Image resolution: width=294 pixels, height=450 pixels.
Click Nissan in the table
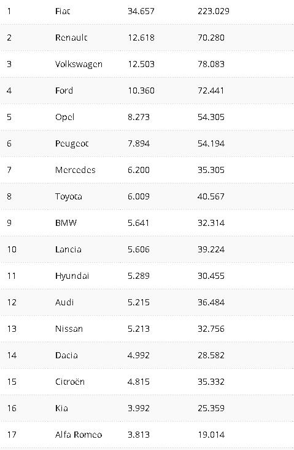point(69,329)
